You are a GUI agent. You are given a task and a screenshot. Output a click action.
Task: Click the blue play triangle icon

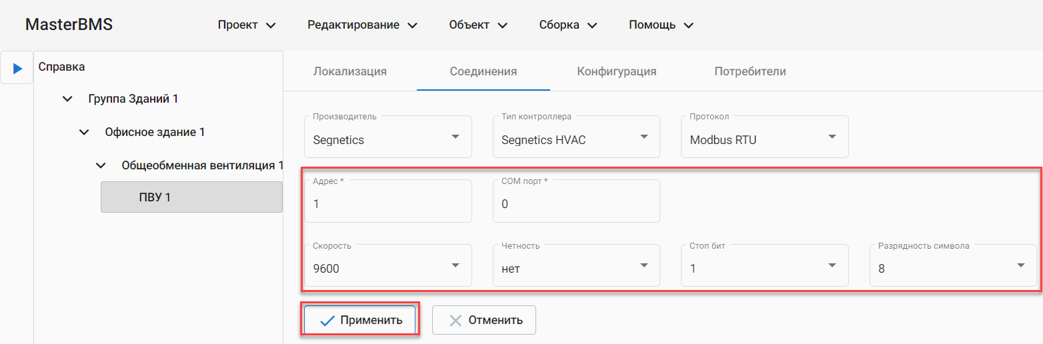[17, 68]
